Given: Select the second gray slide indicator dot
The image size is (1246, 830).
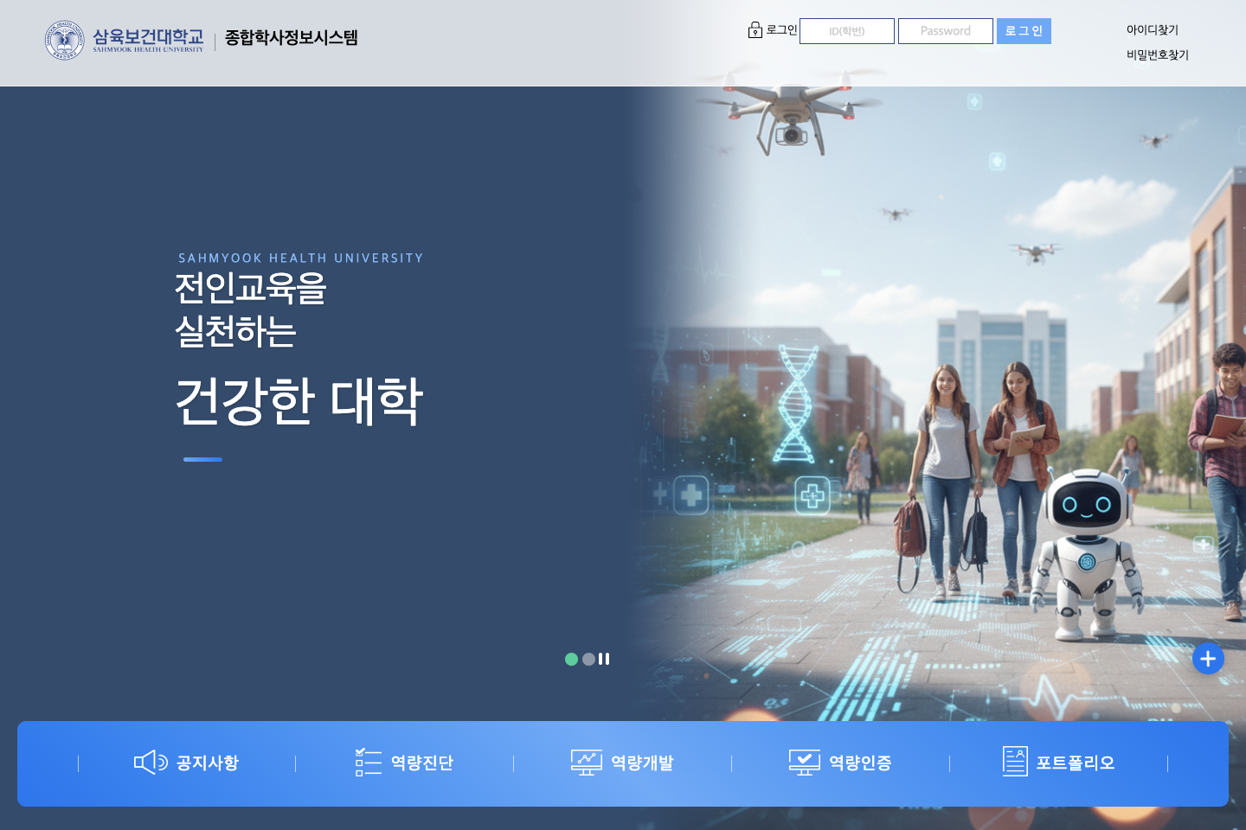Looking at the screenshot, I should pyautogui.click(x=588, y=659).
